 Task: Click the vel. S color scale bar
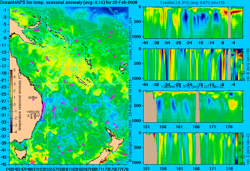click(236, 149)
